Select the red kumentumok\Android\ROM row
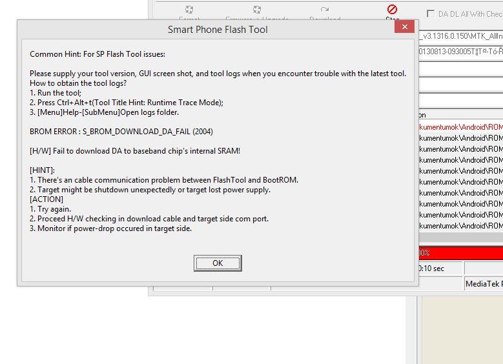 click(x=460, y=127)
